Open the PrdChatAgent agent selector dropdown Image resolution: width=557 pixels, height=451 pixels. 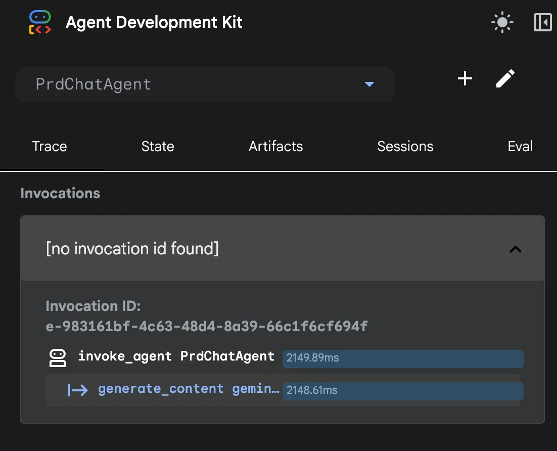pos(205,84)
